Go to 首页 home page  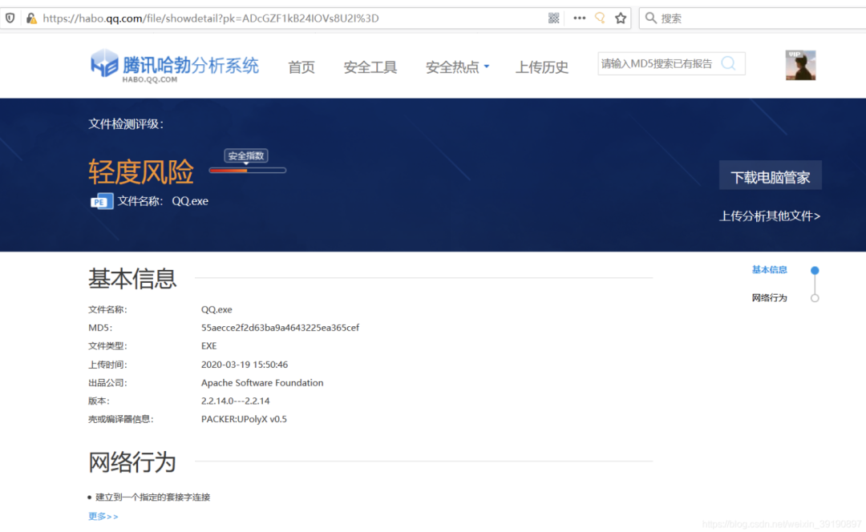tap(301, 67)
